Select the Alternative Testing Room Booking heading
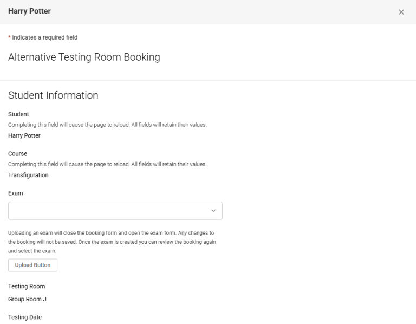Screen dimensions: 416x324 coord(84,57)
